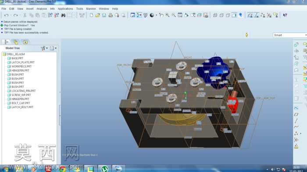Switch to Shading display mode
This screenshot has width=307, height=172.
[234, 15]
